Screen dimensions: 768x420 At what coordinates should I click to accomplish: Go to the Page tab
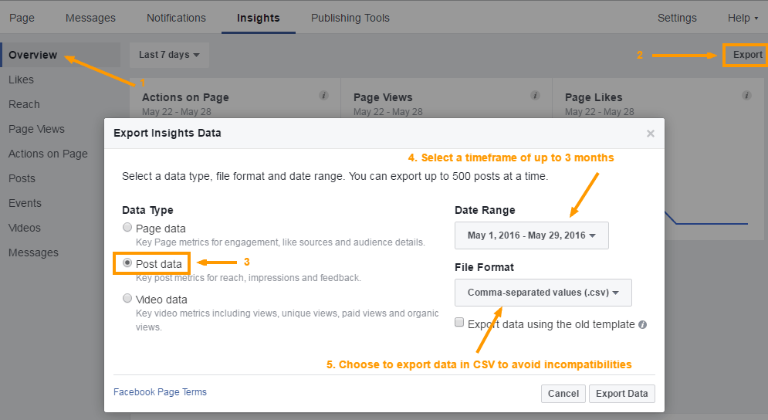22,18
